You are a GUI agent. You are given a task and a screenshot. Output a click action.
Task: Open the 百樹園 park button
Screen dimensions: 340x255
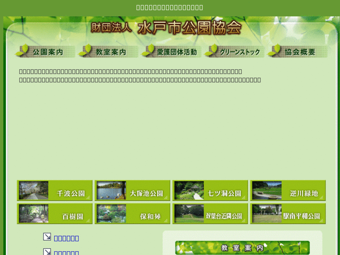pos(55,213)
